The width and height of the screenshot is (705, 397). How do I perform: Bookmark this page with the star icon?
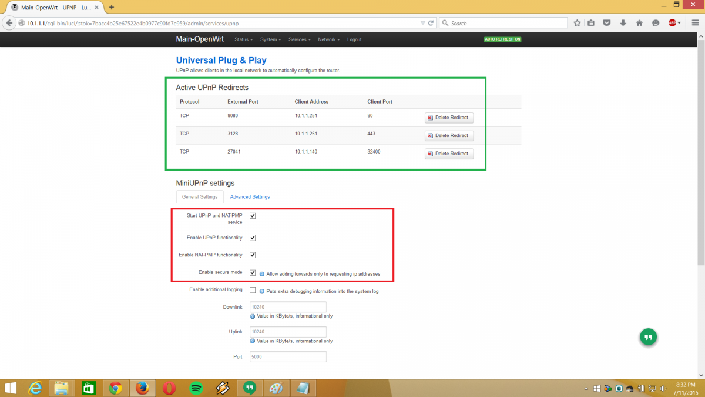pos(577,23)
